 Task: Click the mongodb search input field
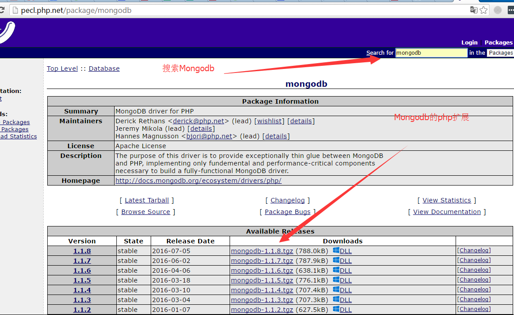[x=431, y=52]
